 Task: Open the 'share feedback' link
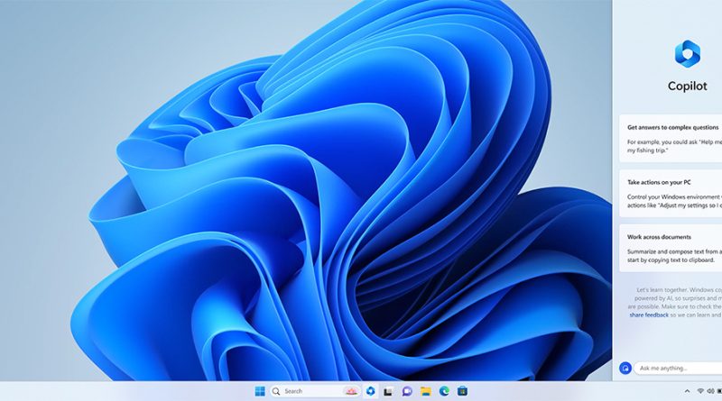click(x=649, y=315)
